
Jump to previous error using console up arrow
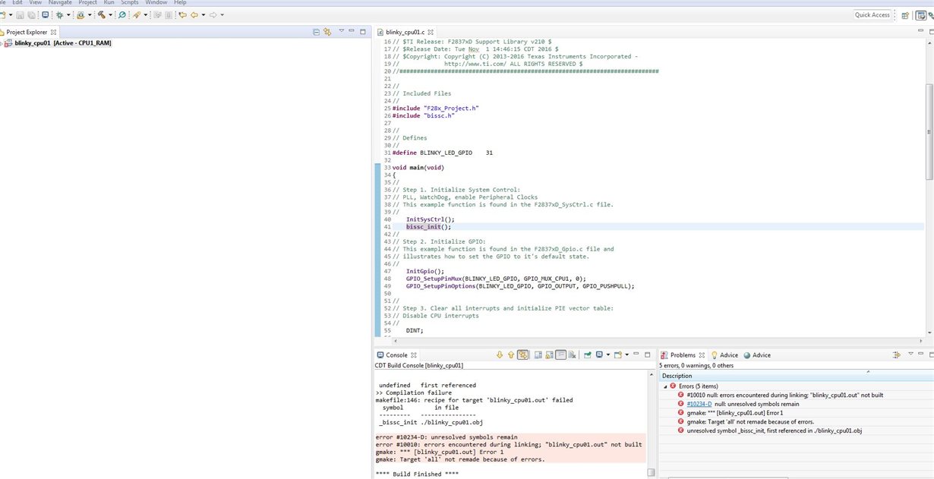[x=511, y=355]
